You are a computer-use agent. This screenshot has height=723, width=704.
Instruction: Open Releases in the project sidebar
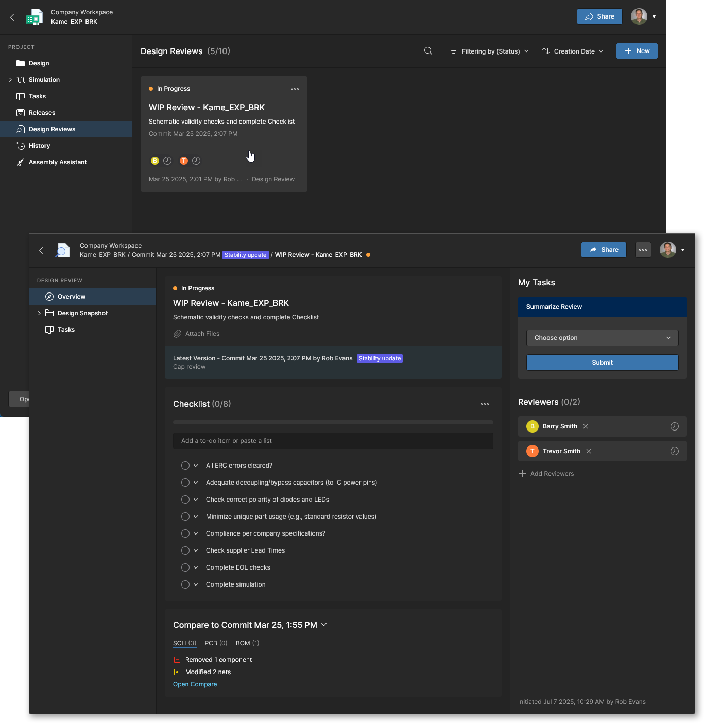(42, 113)
